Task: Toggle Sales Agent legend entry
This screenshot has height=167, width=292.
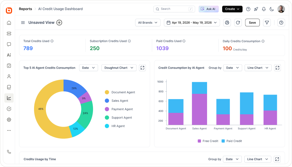Action: pyautogui.click(x=117, y=101)
